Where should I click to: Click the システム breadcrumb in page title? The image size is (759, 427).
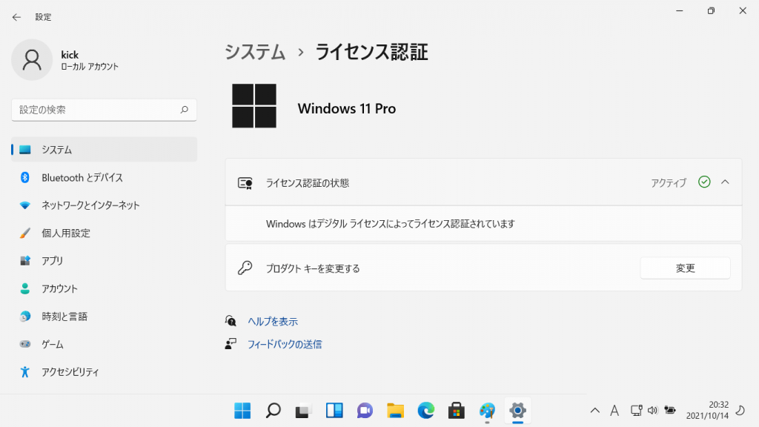[x=255, y=52]
